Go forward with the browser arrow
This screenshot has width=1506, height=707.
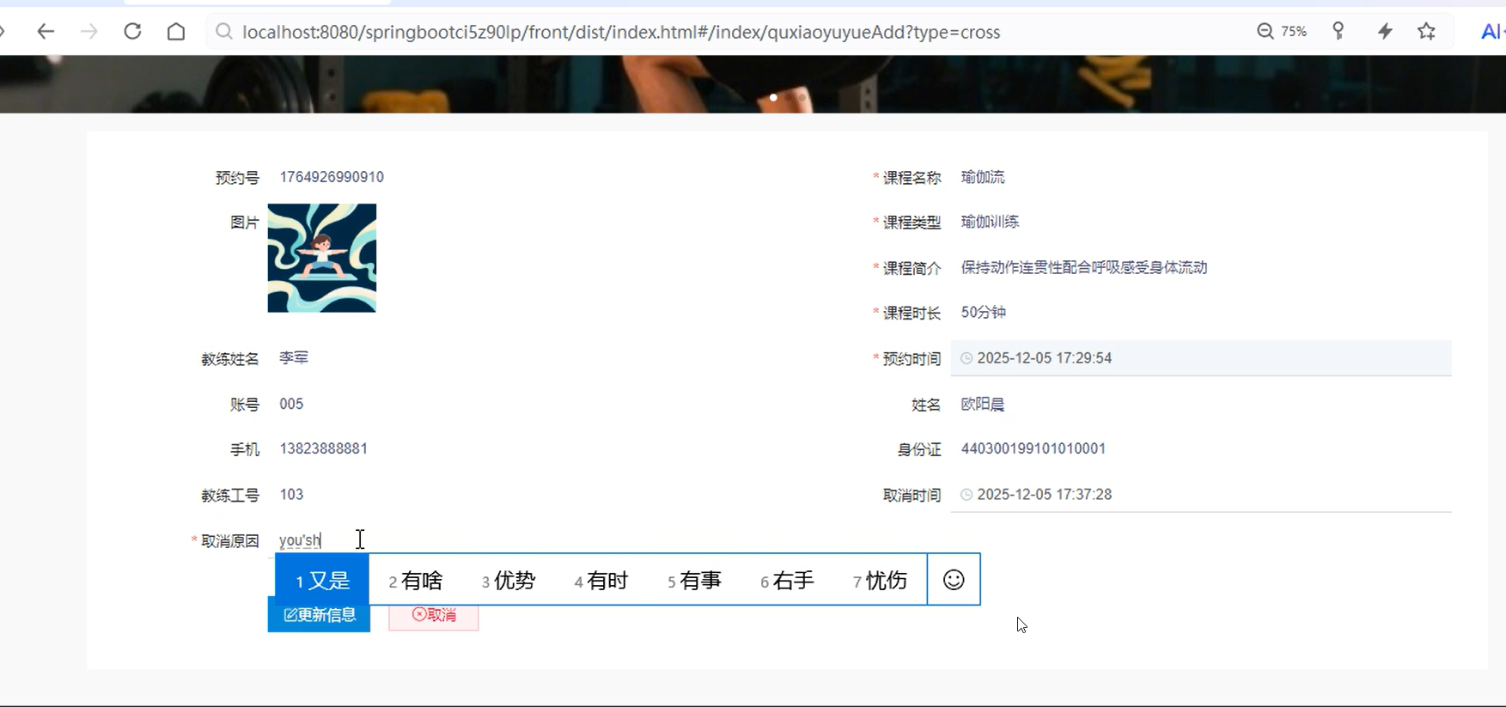(x=88, y=32)
